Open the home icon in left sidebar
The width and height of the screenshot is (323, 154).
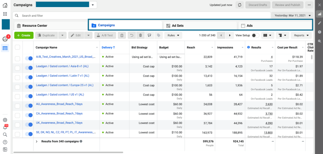tap(5, 5)
